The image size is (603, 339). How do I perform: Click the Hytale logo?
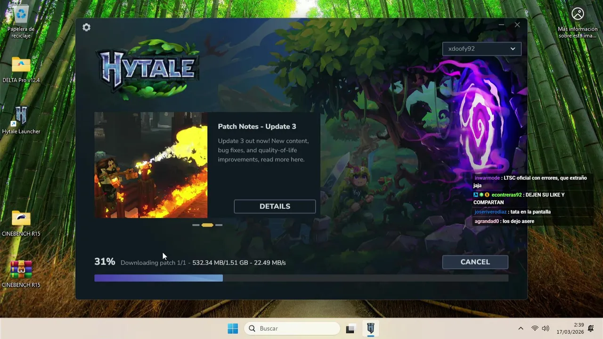[x=147, y=70]
